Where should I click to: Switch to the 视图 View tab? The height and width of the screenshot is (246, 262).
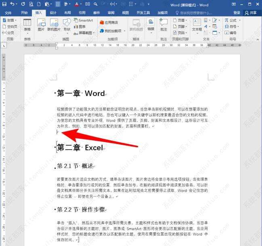pos(126,13)
